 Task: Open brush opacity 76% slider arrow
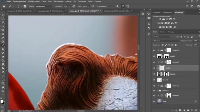point(69,6)
